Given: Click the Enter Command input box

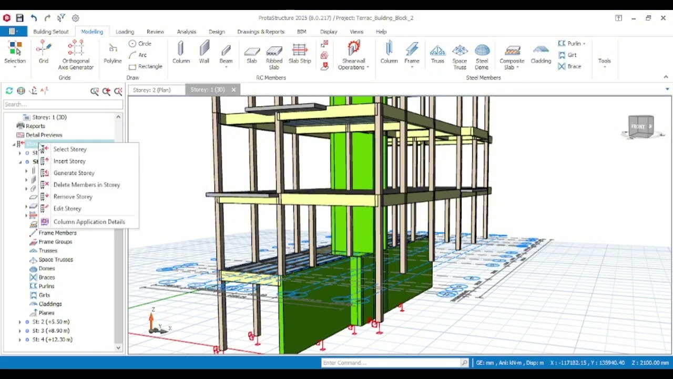Looking at the screenshot, I should [x=391, y=363].
